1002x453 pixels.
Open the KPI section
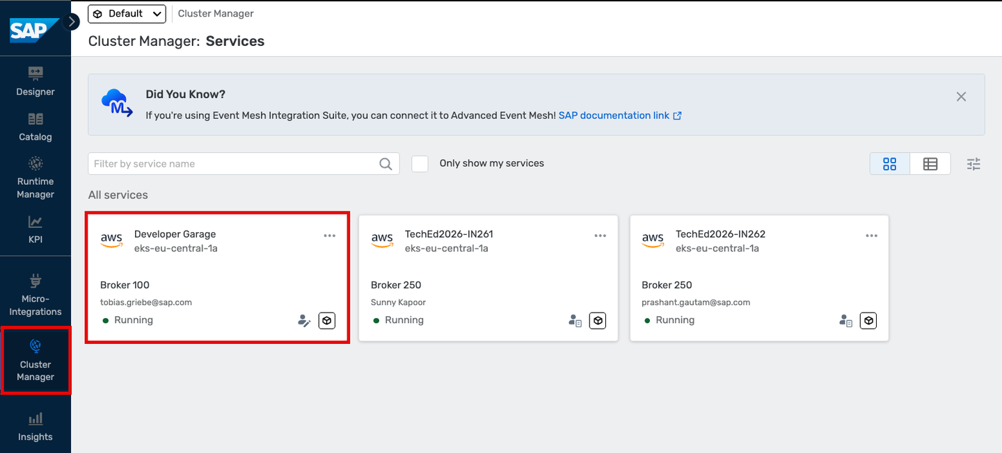pos(35,229)
